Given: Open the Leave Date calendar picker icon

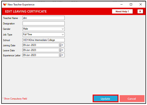Looking at the screenshot, I should point(61,50).
